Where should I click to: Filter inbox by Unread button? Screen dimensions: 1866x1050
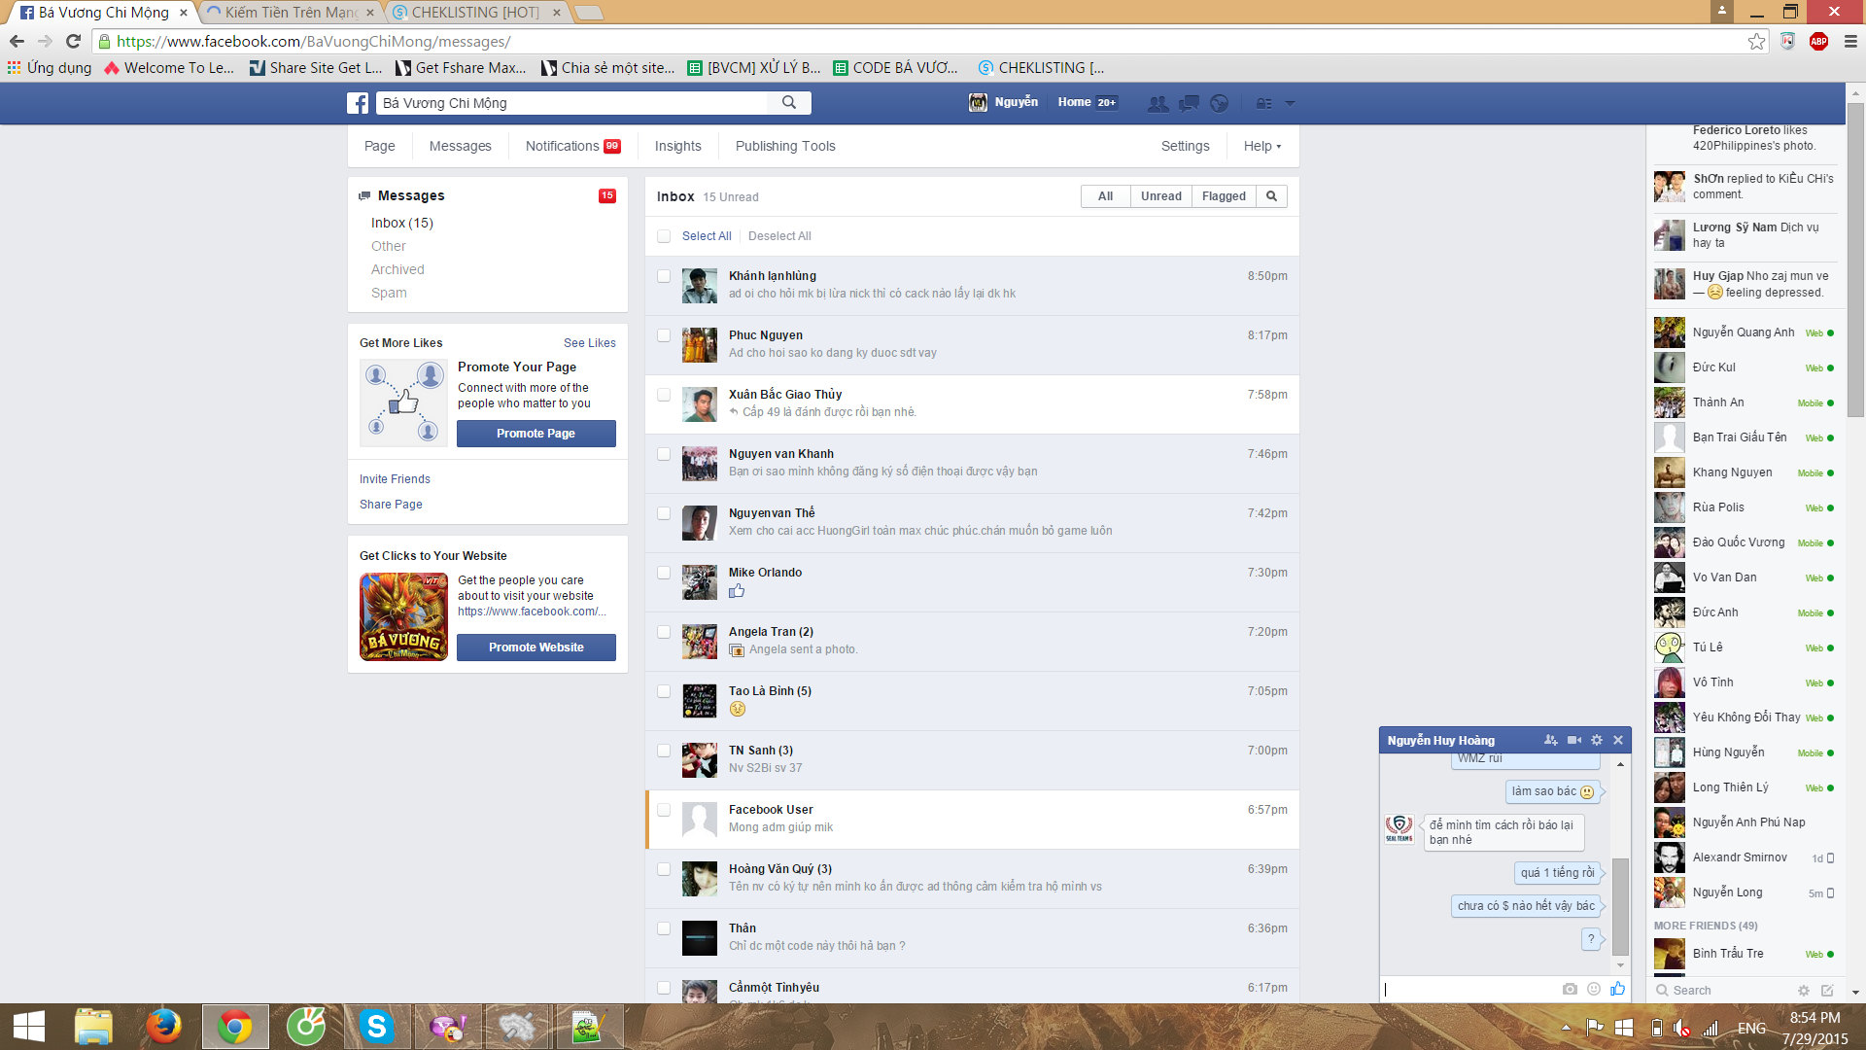(1160, 196)
